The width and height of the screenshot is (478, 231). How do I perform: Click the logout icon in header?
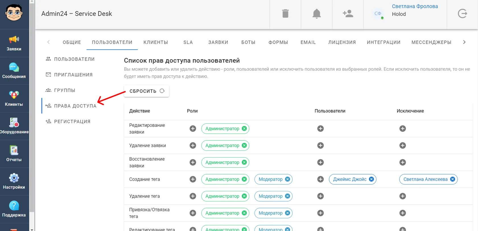coord(462,14)
